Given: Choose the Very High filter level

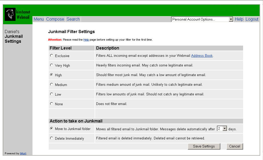Looking at the screenshot, I should point(51,65).
